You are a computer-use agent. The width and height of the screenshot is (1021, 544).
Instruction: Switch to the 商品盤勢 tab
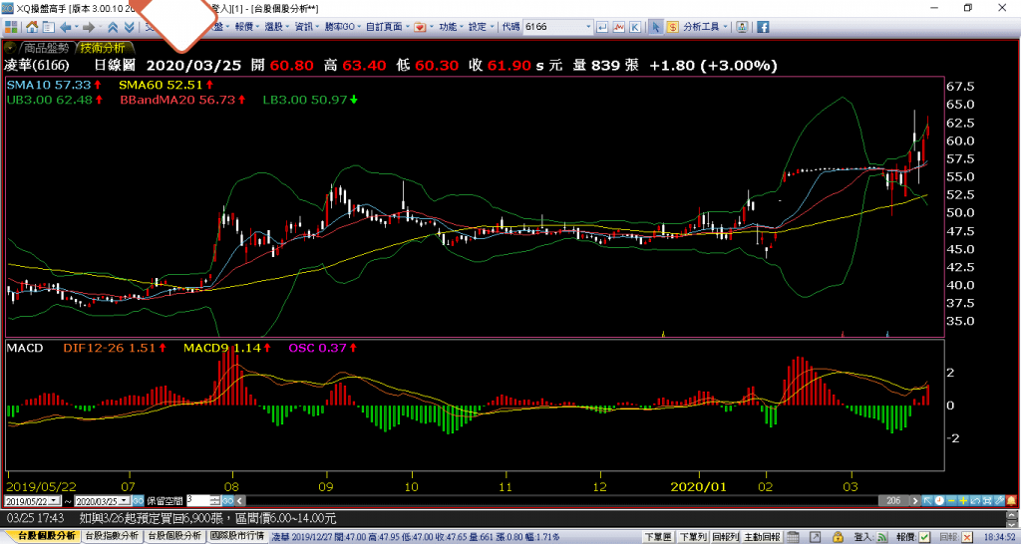[x=47, y=47]
